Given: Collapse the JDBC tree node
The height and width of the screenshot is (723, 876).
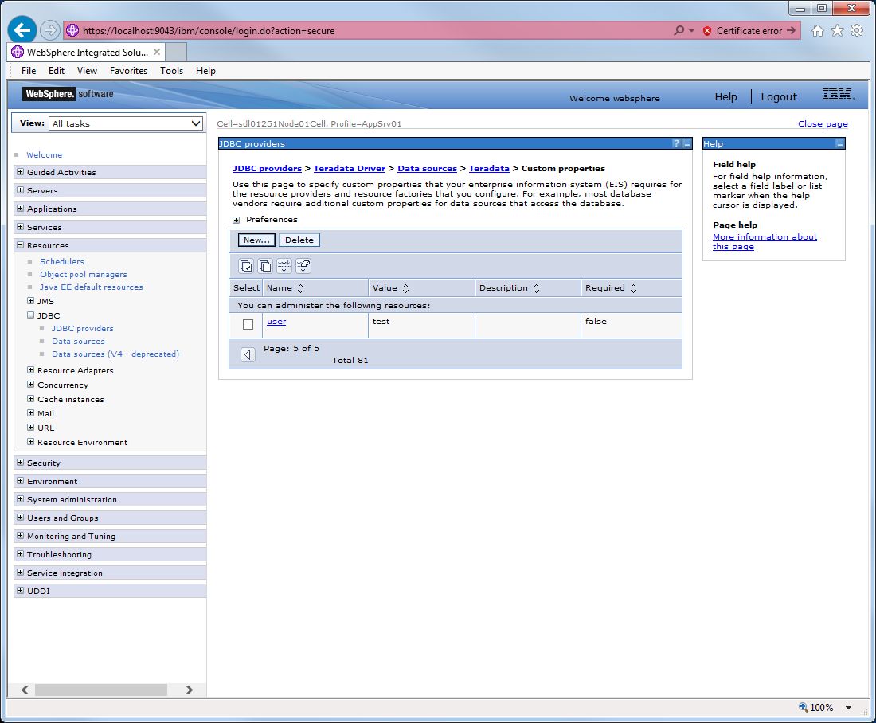Looking at the screenshot, I should click(31, 315).
